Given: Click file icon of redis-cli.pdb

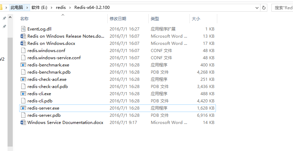Looking at the screenshot, I should (23, 101).
